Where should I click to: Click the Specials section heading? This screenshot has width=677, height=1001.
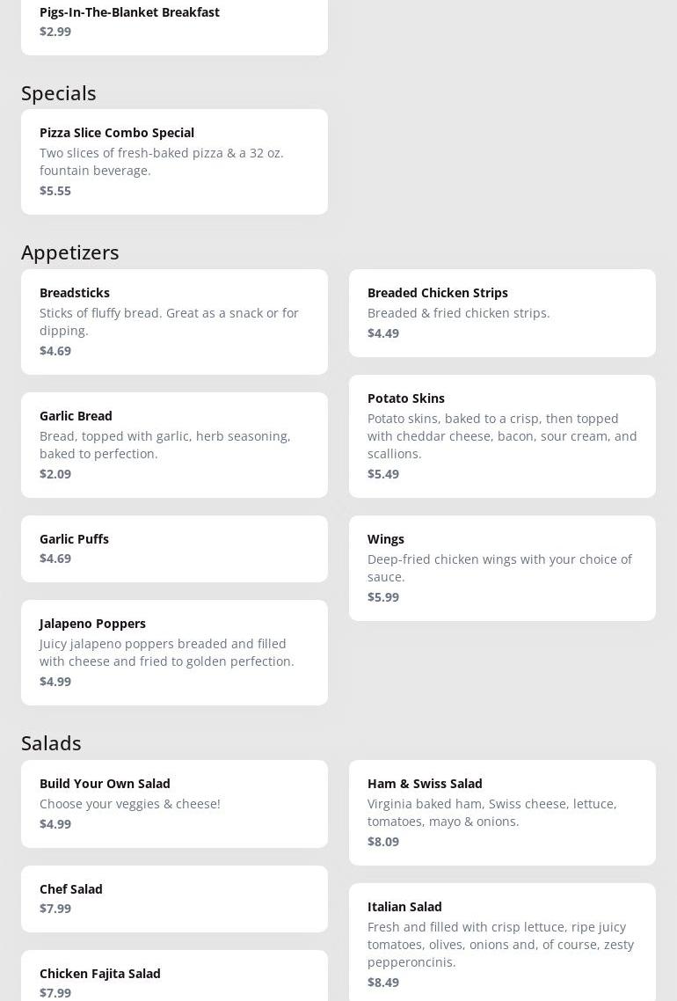click(59, 92)
